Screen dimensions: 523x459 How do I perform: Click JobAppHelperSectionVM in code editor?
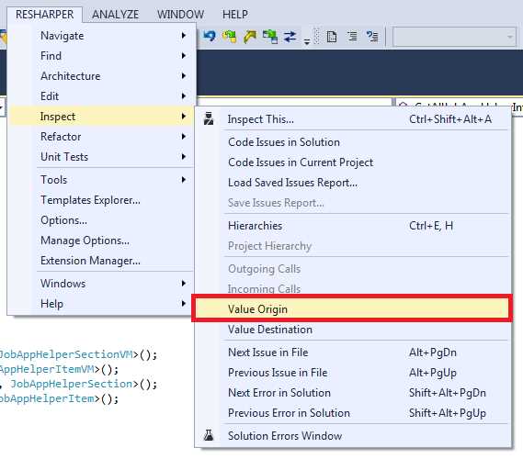66,354
